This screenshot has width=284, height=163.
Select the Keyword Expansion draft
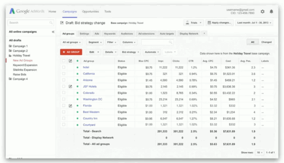(x=25, y=65)
